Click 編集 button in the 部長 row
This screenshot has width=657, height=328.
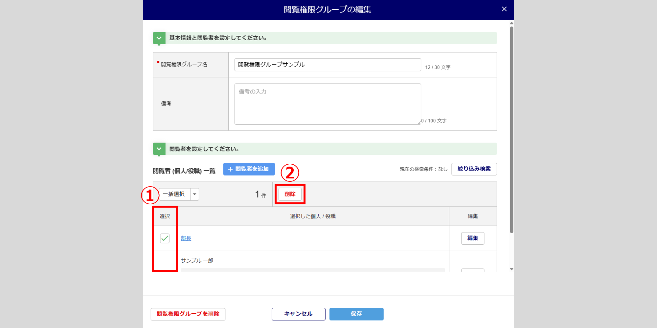click(x=472, y=238)
